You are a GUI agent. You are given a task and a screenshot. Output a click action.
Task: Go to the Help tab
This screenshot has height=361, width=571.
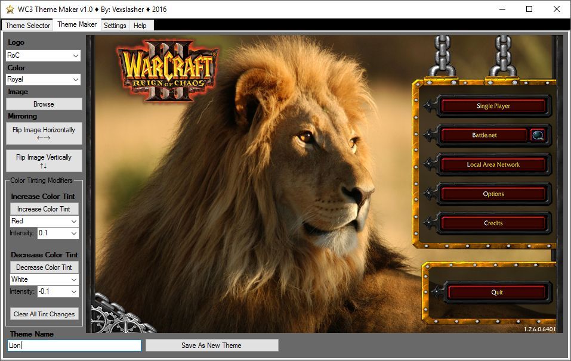coord(140,26)
